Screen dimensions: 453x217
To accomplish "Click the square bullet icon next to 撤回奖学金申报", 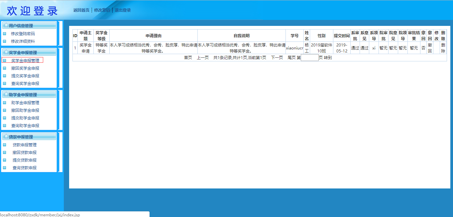I will point(5,68).
